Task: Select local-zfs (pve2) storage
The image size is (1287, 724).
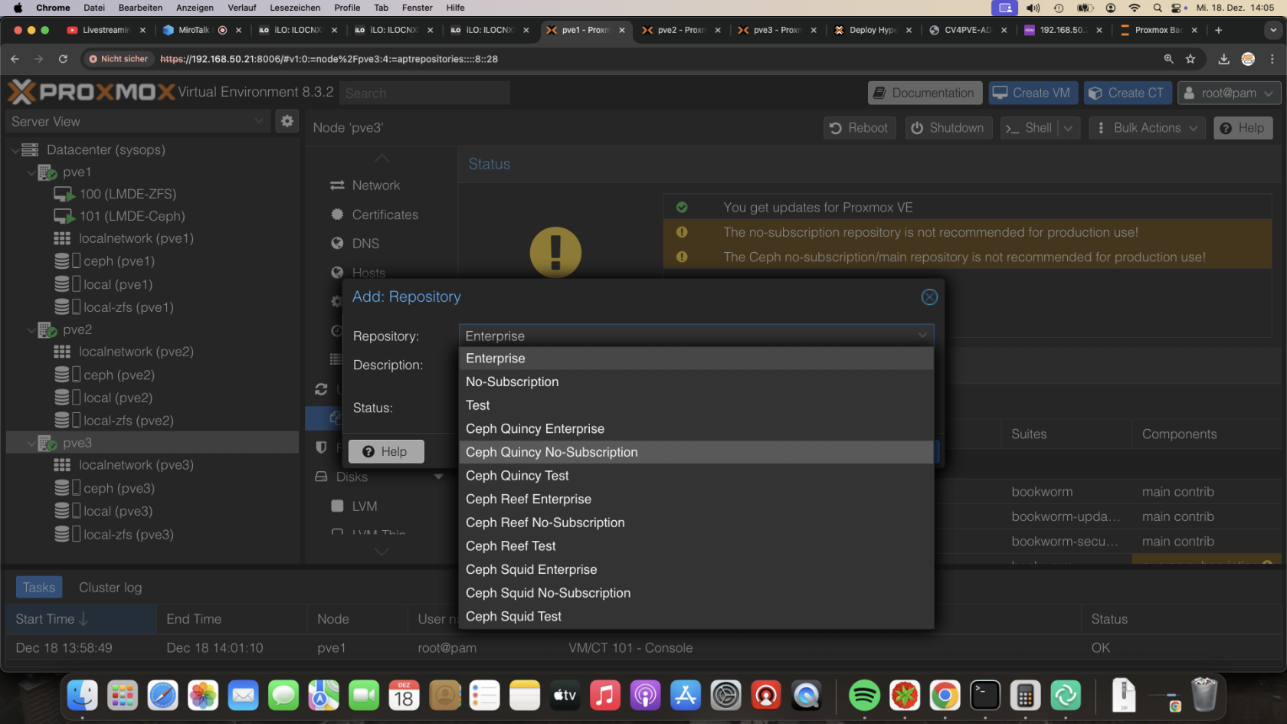Action: [x=128, y=421]
